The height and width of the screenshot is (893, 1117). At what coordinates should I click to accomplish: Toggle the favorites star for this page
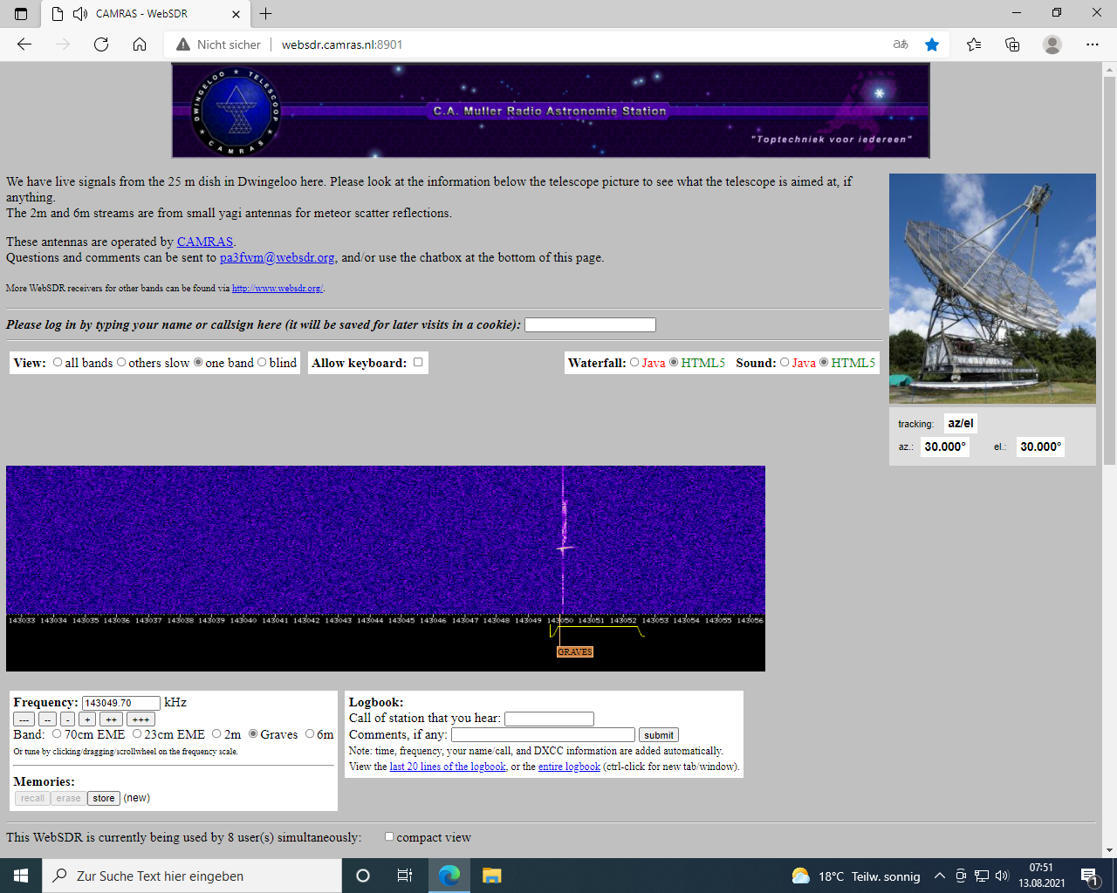932,44
